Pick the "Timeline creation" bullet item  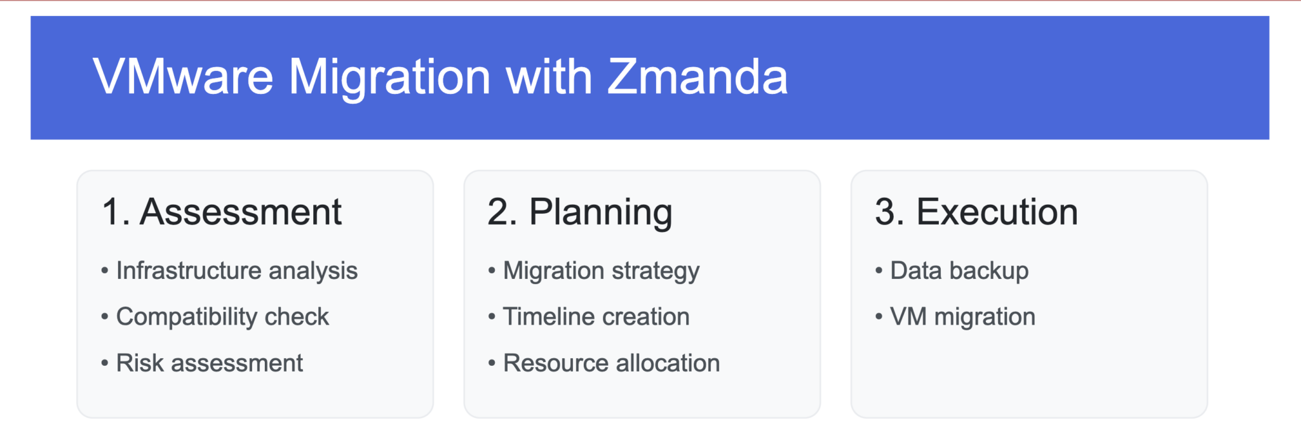click(x=596, y=316)
